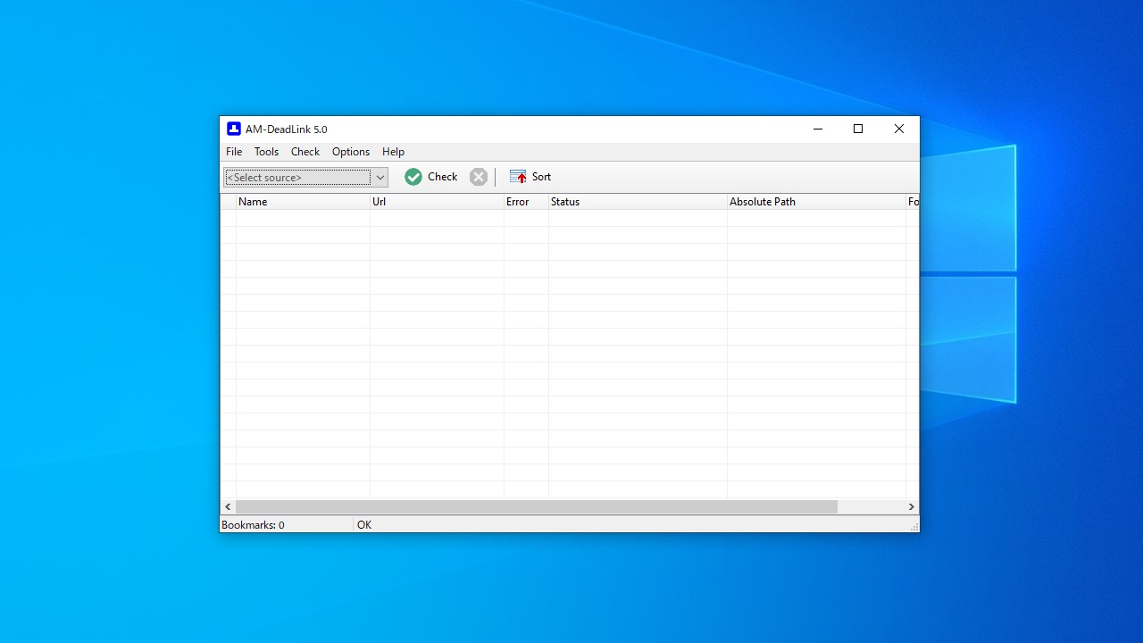Viewport: 1143px width, 643px height.
Task: Click the Sort toolbar button
Action: click(530, 177)
